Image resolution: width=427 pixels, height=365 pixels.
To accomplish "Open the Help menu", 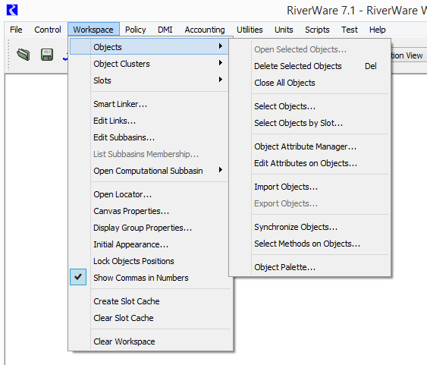I will point(377,30).
